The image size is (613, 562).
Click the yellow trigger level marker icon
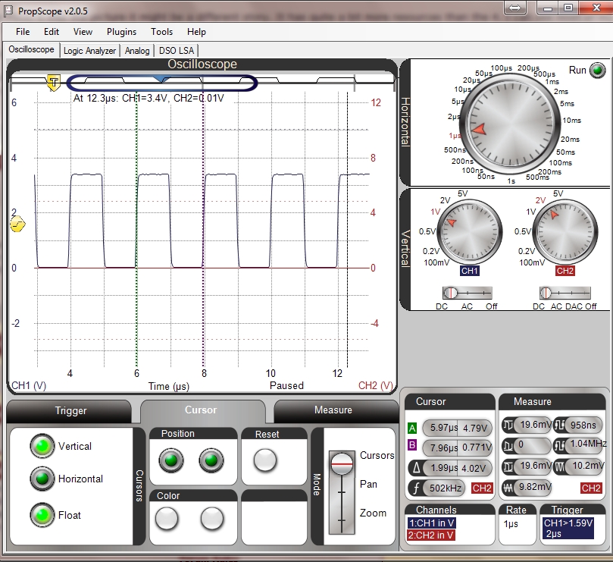point(17,224)
